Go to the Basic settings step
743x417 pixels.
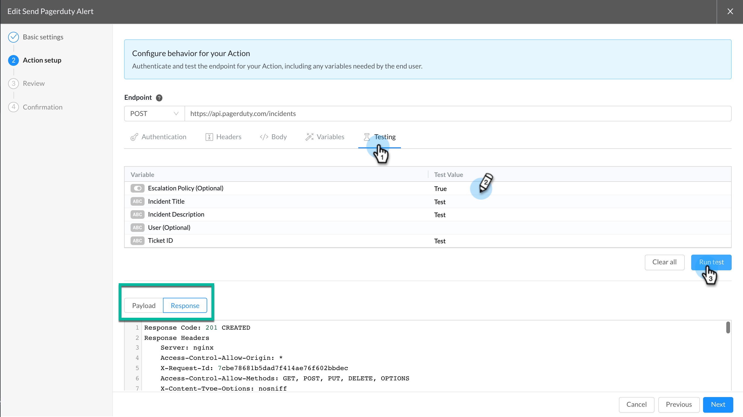click(x=43, y=37)
